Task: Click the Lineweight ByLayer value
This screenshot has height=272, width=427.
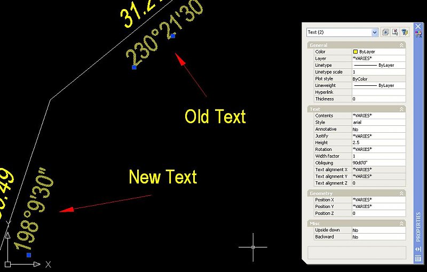Action: [x=378, y=85]
